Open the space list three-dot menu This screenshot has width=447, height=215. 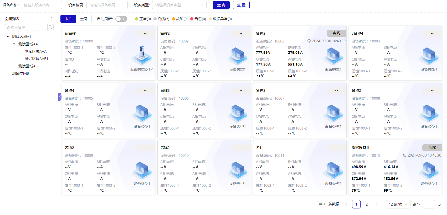[x=52, y=19]
